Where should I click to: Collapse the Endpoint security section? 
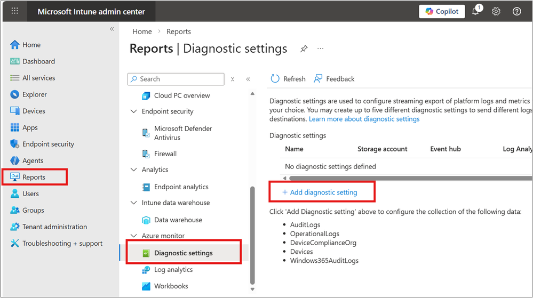[134, 111]
